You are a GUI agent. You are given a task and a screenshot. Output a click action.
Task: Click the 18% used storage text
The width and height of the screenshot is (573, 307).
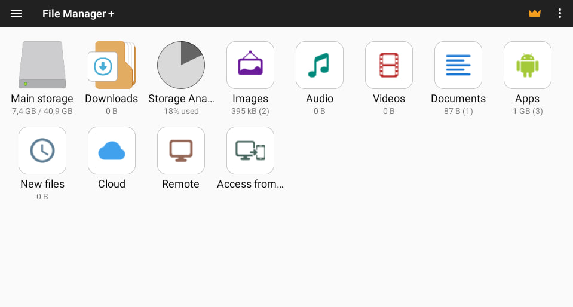[181, 111]
